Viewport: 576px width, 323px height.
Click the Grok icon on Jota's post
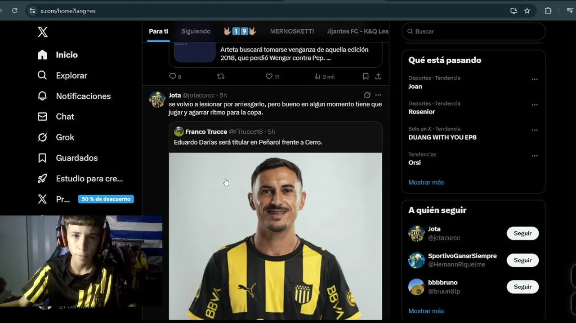(x=367, y=95)
